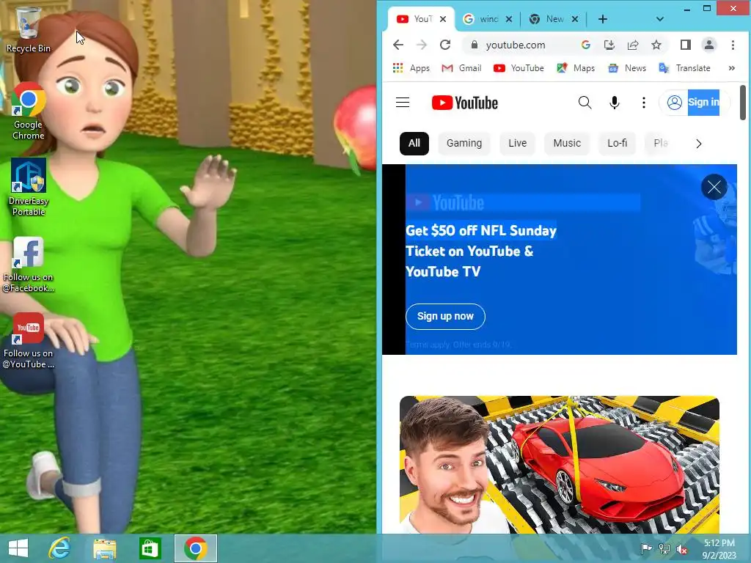This screenshot has width=751, height=563.
Task: Open YouTube's settings three-dot menu
Action: click(644, 103)
